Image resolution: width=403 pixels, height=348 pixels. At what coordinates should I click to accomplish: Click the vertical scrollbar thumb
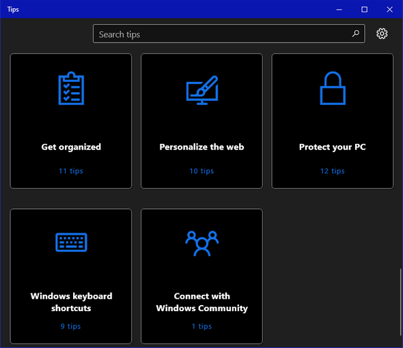400,302
